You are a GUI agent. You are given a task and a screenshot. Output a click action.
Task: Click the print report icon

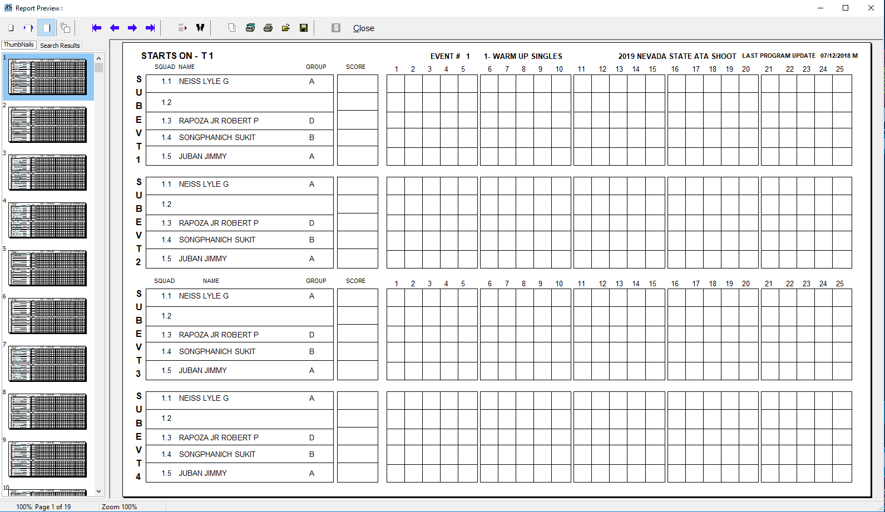[x=268, y=28]
